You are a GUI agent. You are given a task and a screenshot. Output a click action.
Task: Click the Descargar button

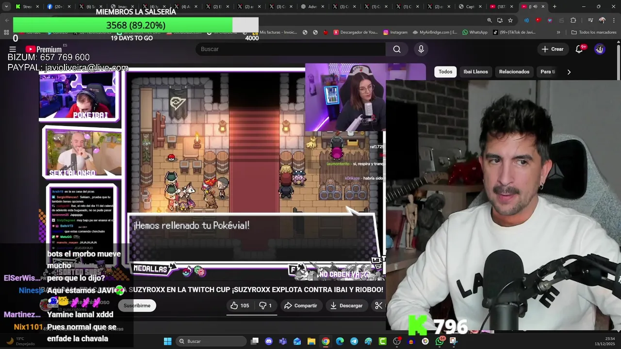[x=347, y=305]
